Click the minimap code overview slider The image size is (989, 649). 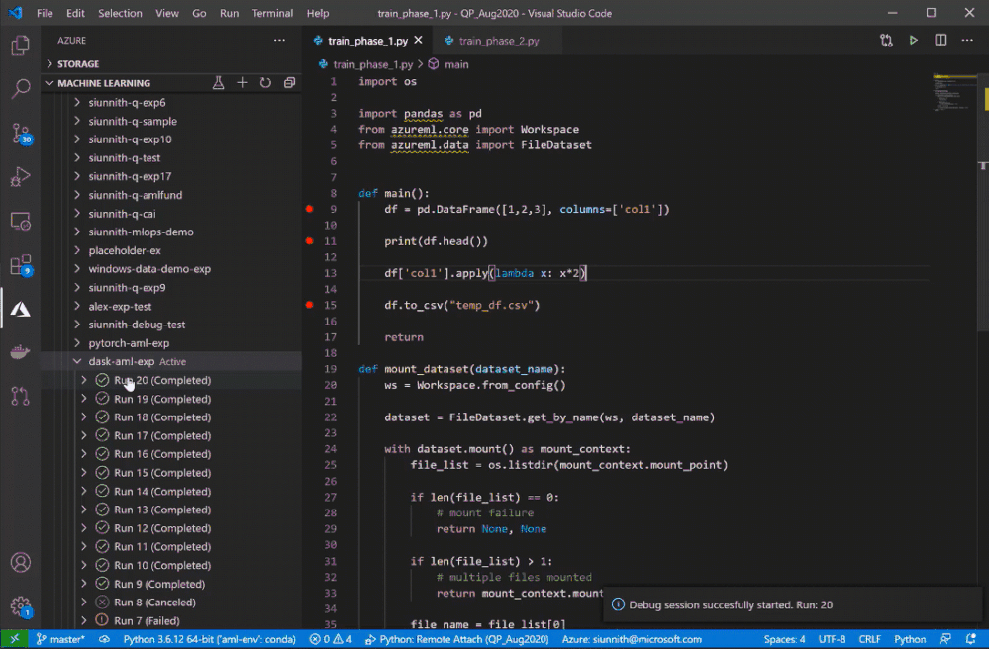(955, 93)
